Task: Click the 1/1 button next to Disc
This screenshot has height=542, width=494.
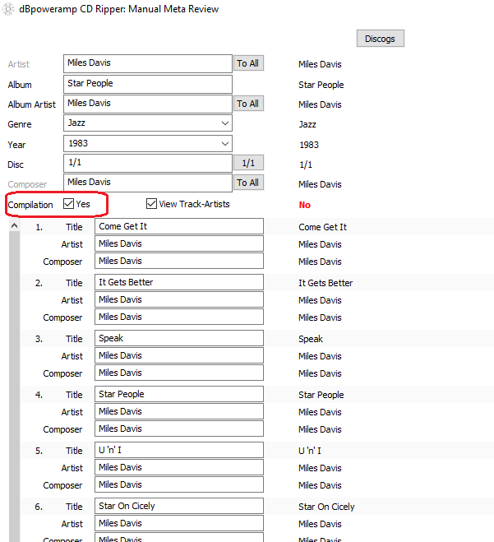Action: click(248, 164)
